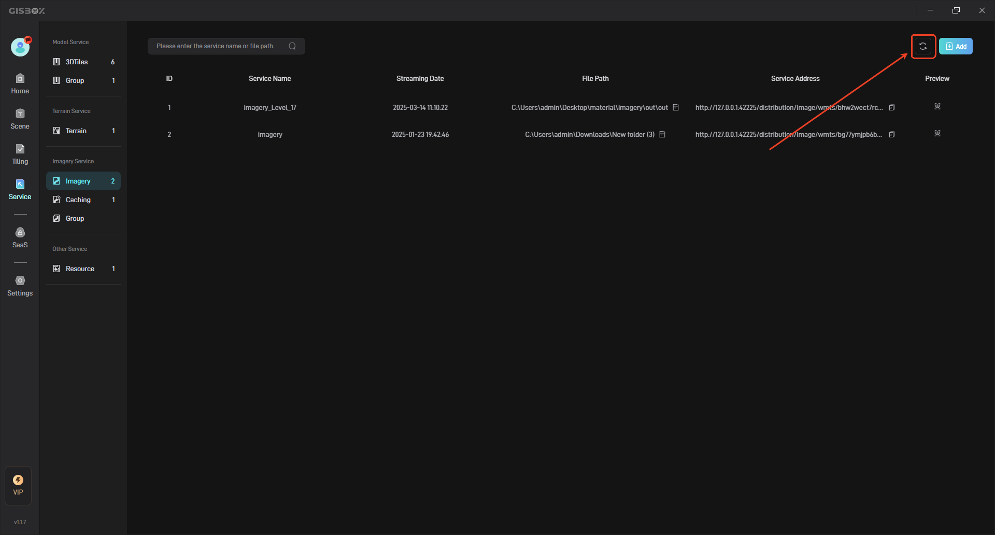Preview the imagery service in row 2
The image size is (995, 535).
coord(937,133)
